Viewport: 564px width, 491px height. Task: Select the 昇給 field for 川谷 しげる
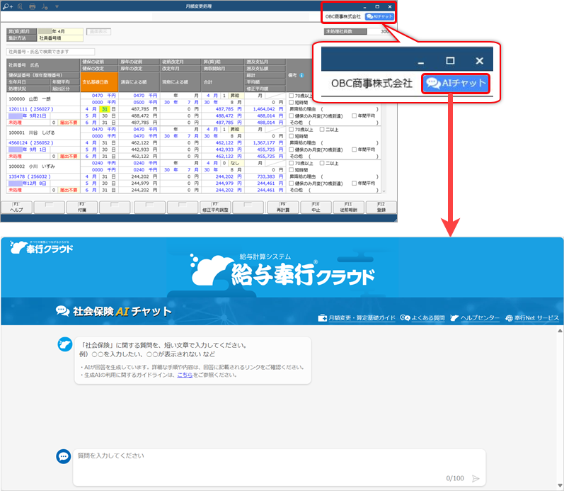[x=236, y=130]
